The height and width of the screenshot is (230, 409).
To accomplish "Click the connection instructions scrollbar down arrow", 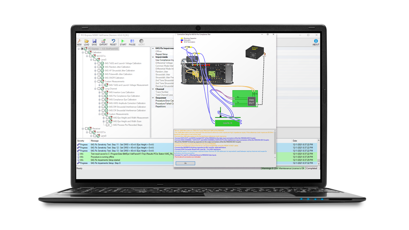I will pyautogui.click(x=275, y=157).
